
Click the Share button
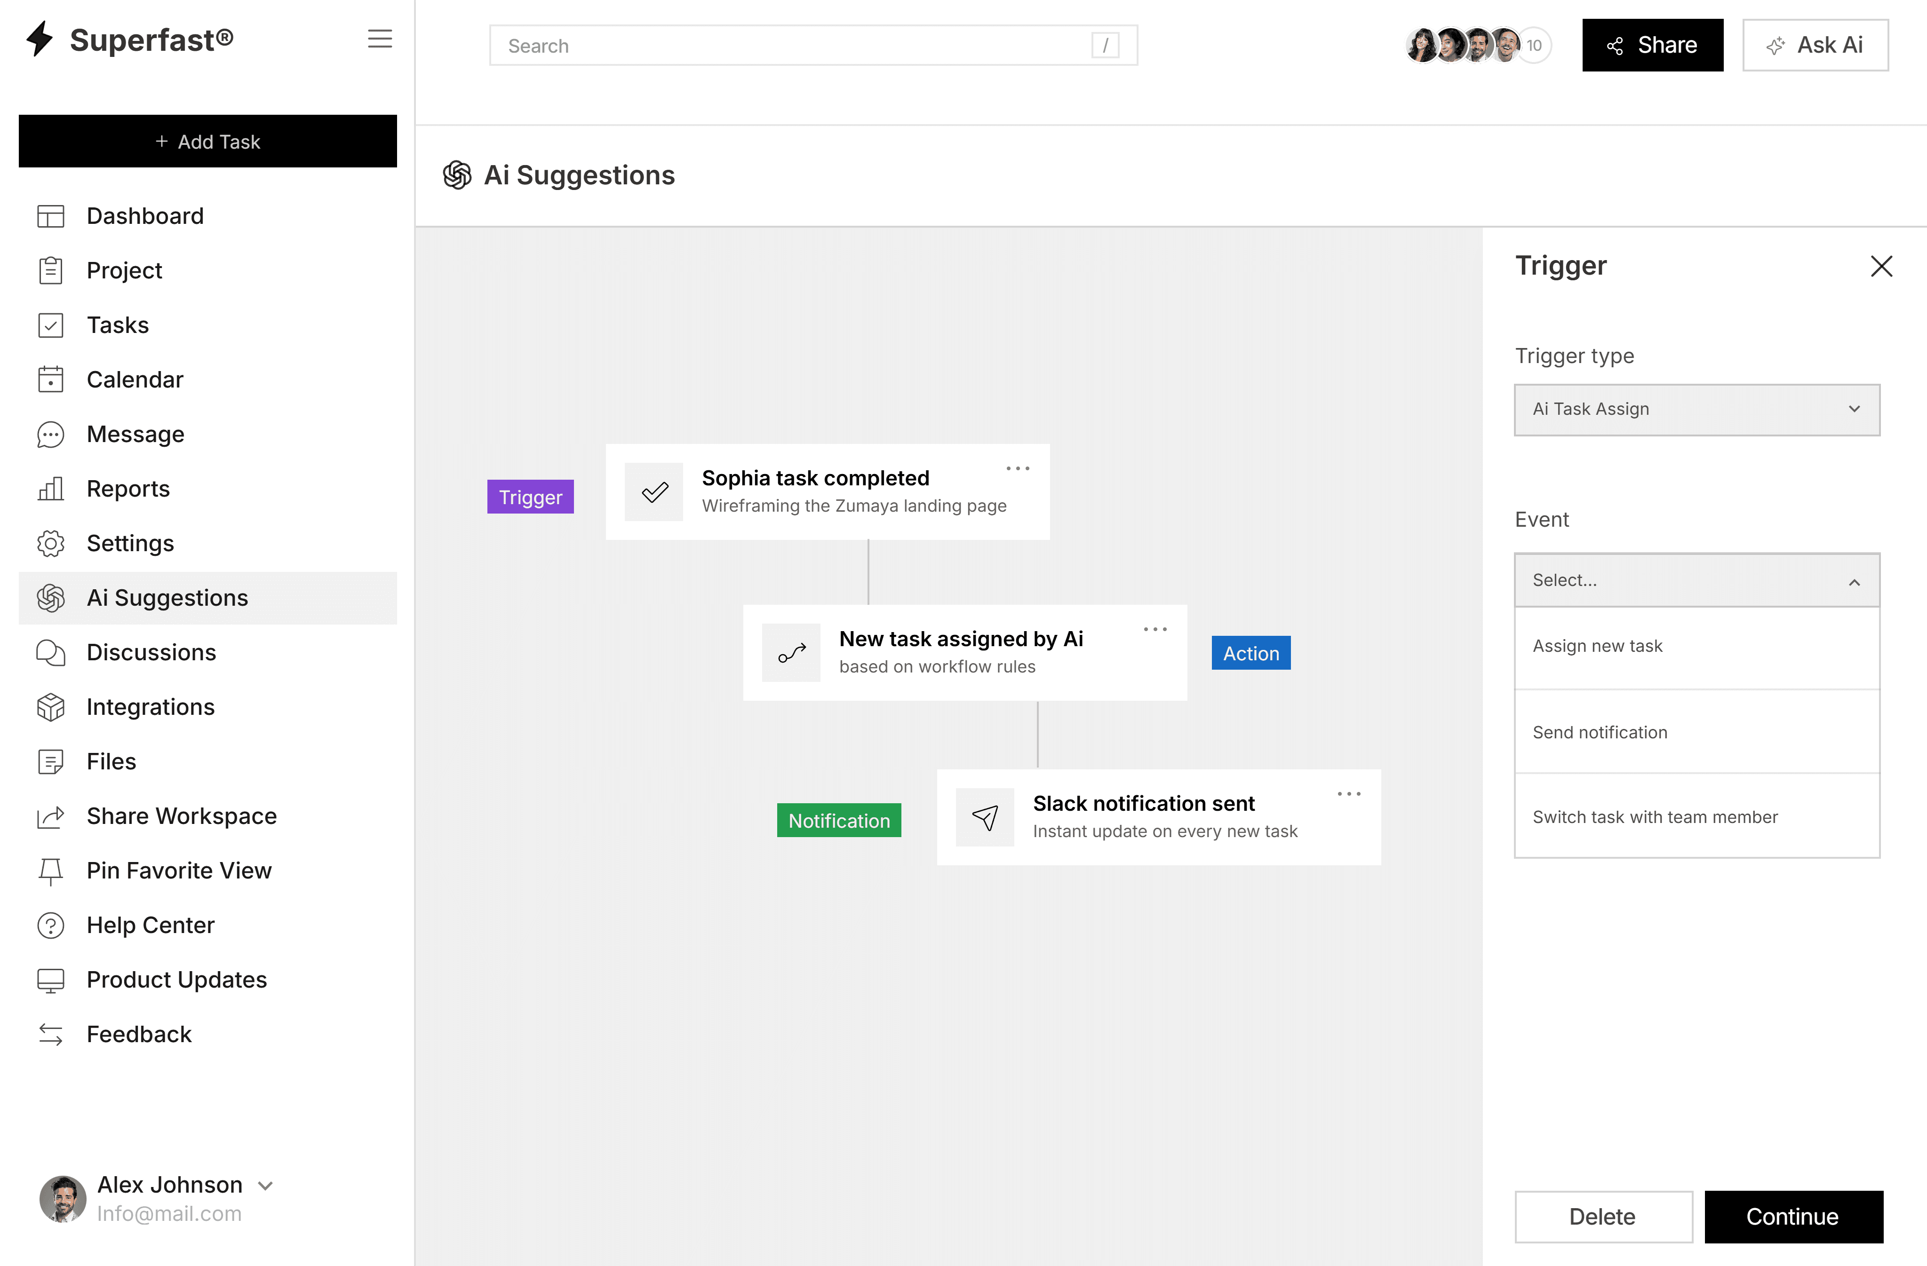coord(1652,45)
